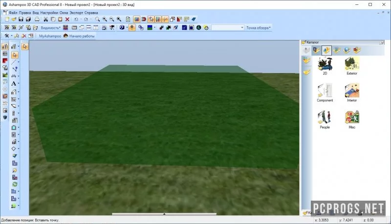Viewport: 391px width, 224px height.
Task: Click the eraser icon in top toolbar
Action: [x=194, y=19]
